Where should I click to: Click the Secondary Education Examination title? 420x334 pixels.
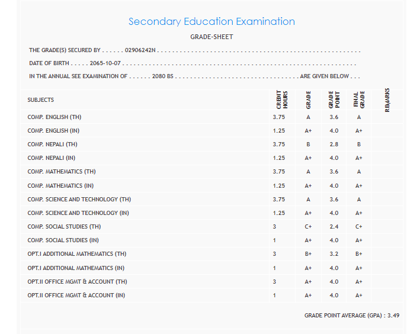(211, 21)
